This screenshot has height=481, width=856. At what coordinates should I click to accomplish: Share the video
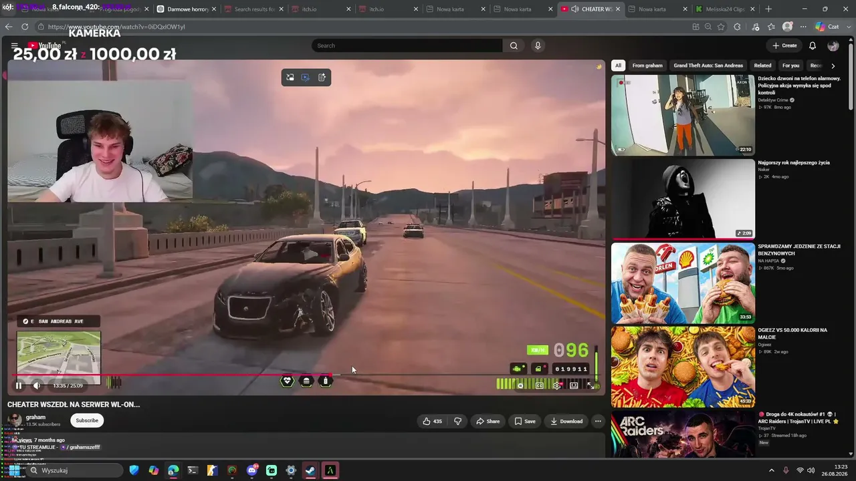488,422
